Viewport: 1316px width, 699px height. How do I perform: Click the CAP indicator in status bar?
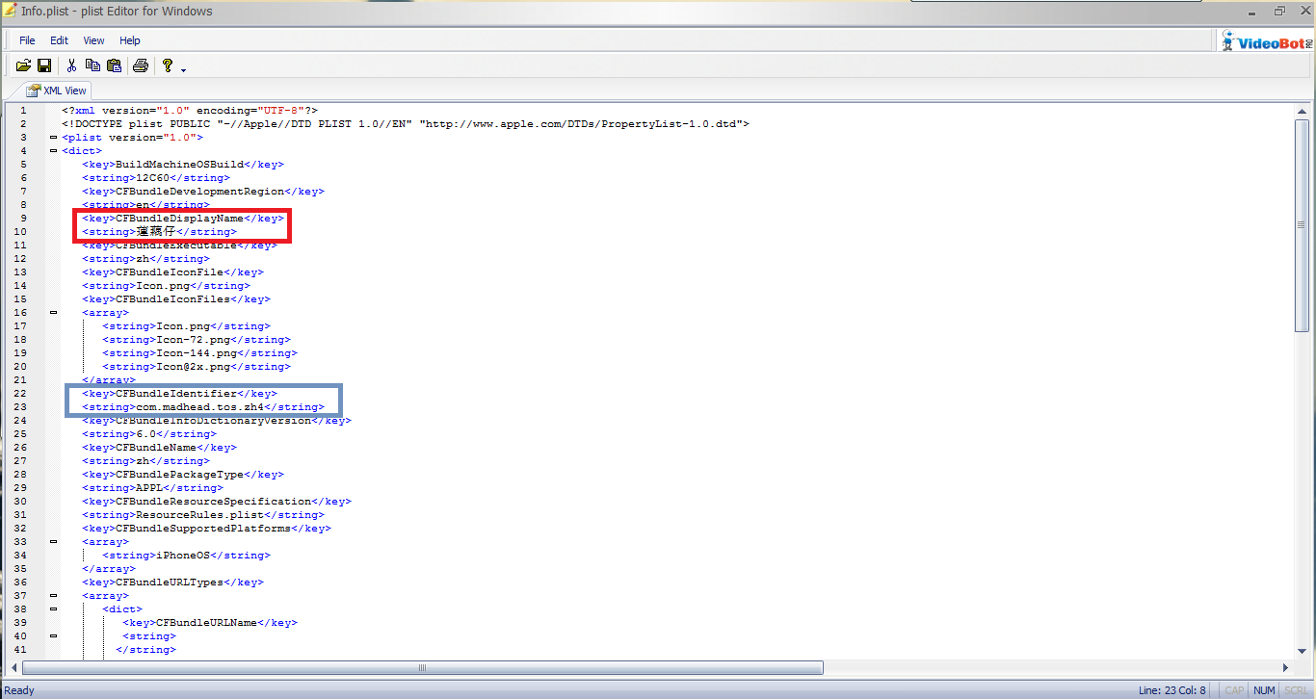tap(1234, 690)
